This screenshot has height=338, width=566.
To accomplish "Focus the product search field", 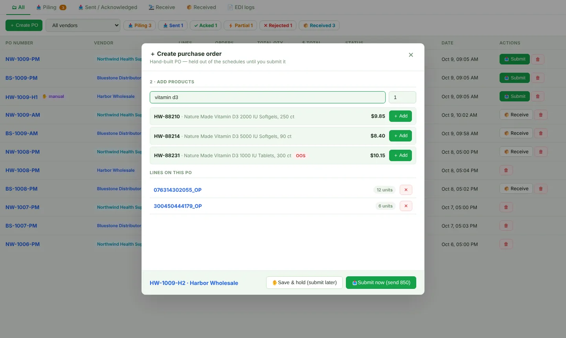I will pos(268,97).
